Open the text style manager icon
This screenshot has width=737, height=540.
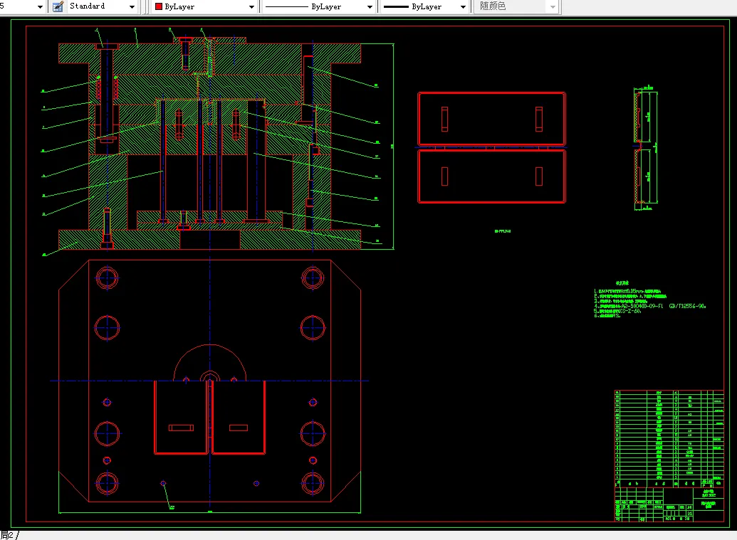tap(58, 6)
